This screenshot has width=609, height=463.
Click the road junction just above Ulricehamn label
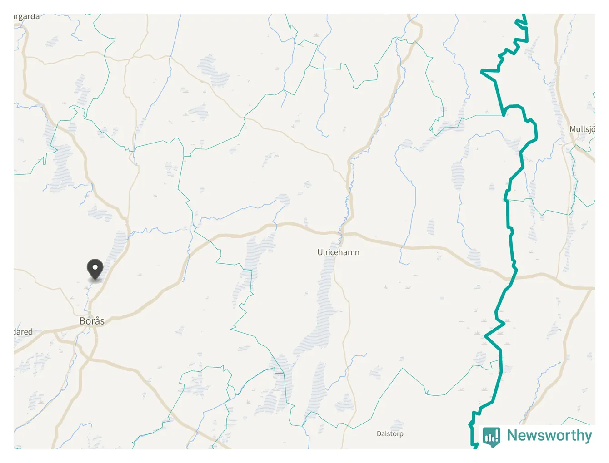(342, 233)
